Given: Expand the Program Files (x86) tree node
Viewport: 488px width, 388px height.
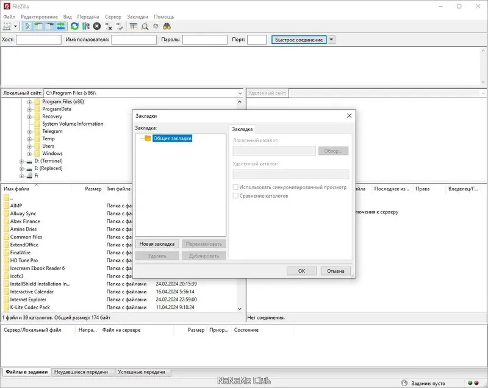Looking at the screenshot, I should pyautogui.click(x=29, y=102).
